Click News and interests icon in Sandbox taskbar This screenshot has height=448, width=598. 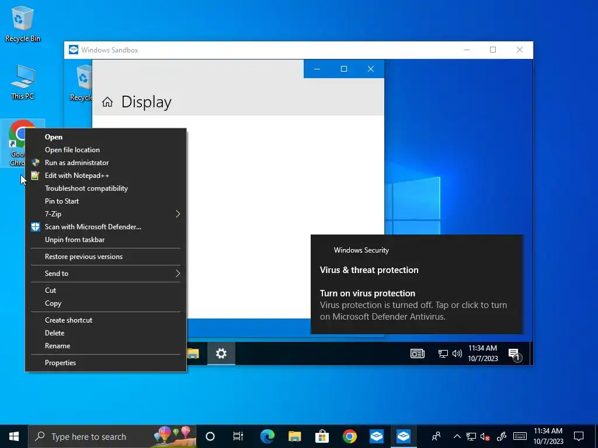(x=417, y=353)
